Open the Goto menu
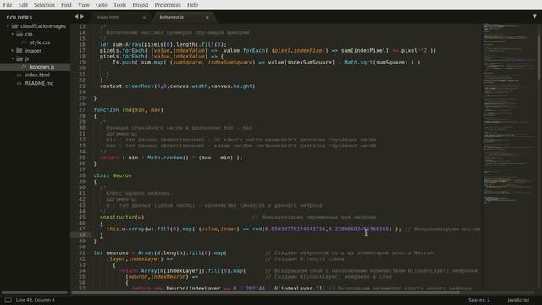Viewport: 542px width, 305px height. 102,5
